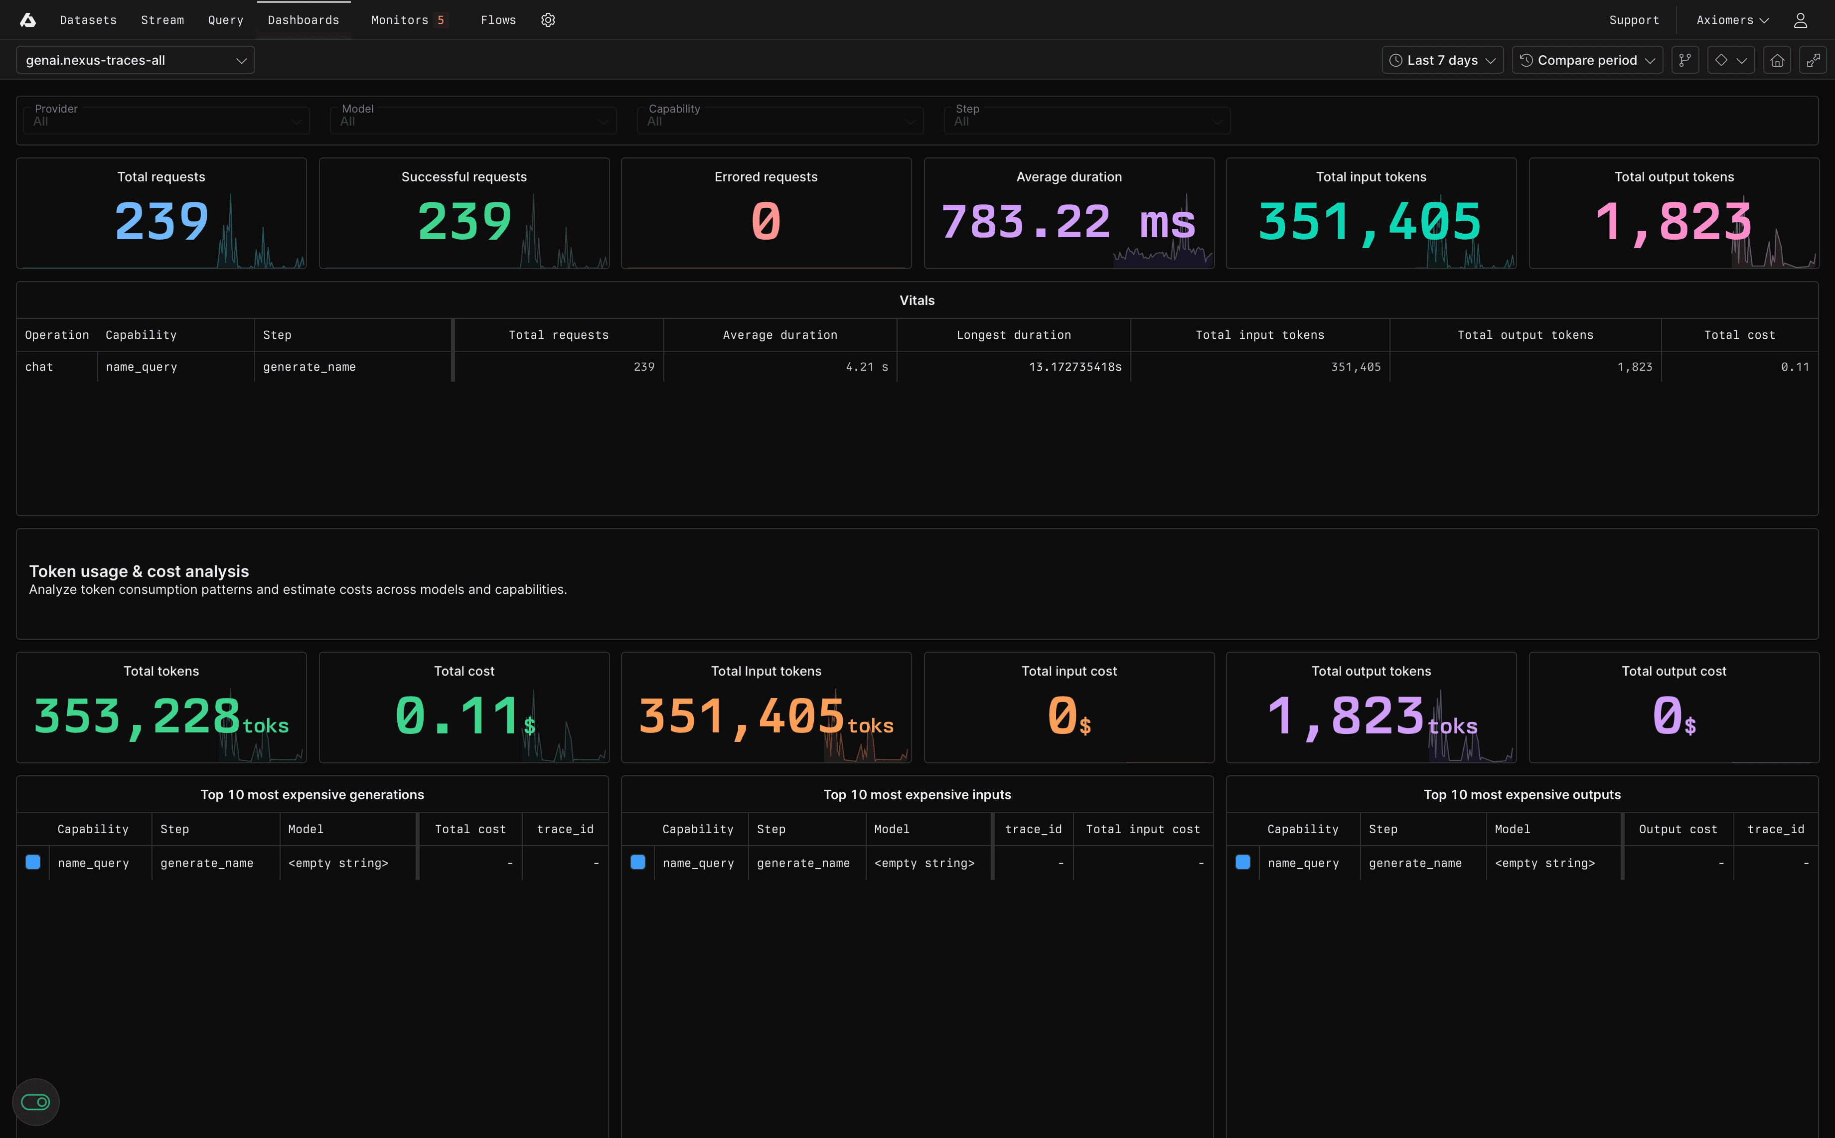1835x1138 pixels.
Task: Expand the Last 7 days time range
Action: (x=1442, y=60)
